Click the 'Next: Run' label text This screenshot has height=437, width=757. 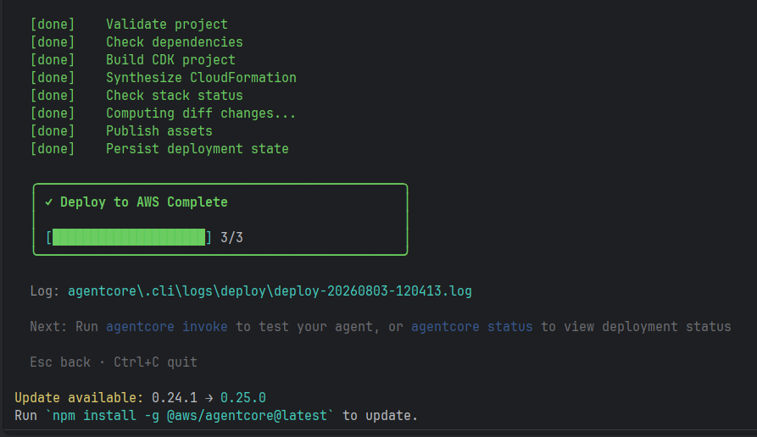tap(64, 327)
